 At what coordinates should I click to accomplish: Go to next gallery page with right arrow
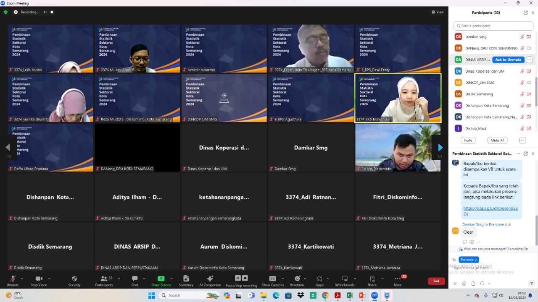440,148
